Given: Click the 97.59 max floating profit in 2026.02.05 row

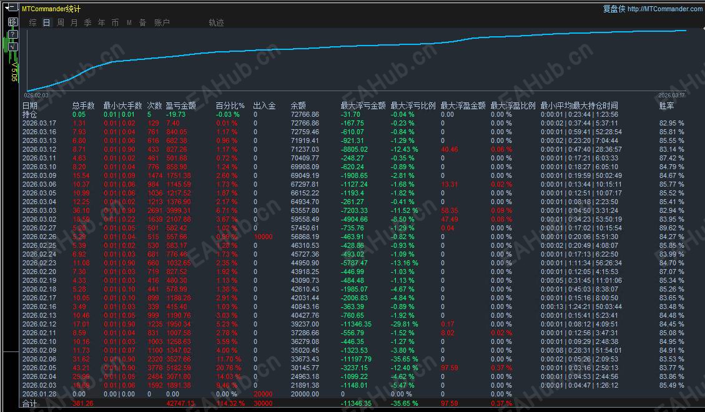Looking at the screenshot, I should point(450,368).
